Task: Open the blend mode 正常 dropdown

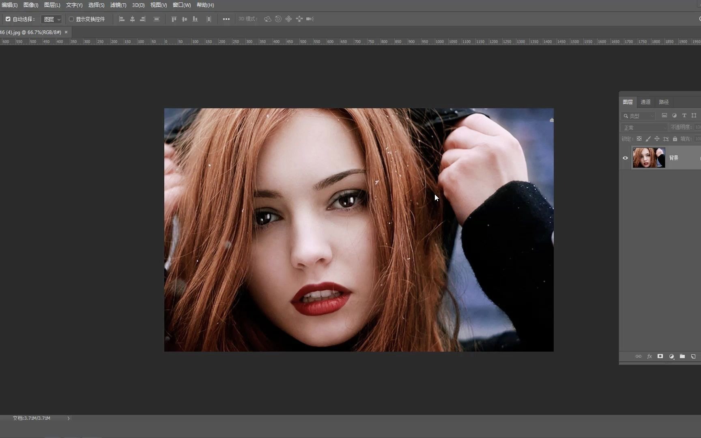Action: click(x=643, y=127)
